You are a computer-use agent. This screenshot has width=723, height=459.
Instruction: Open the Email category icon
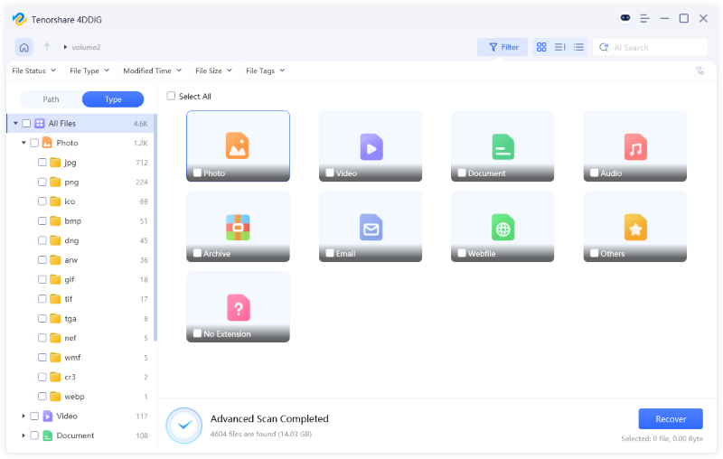click(x=371, y=227)
